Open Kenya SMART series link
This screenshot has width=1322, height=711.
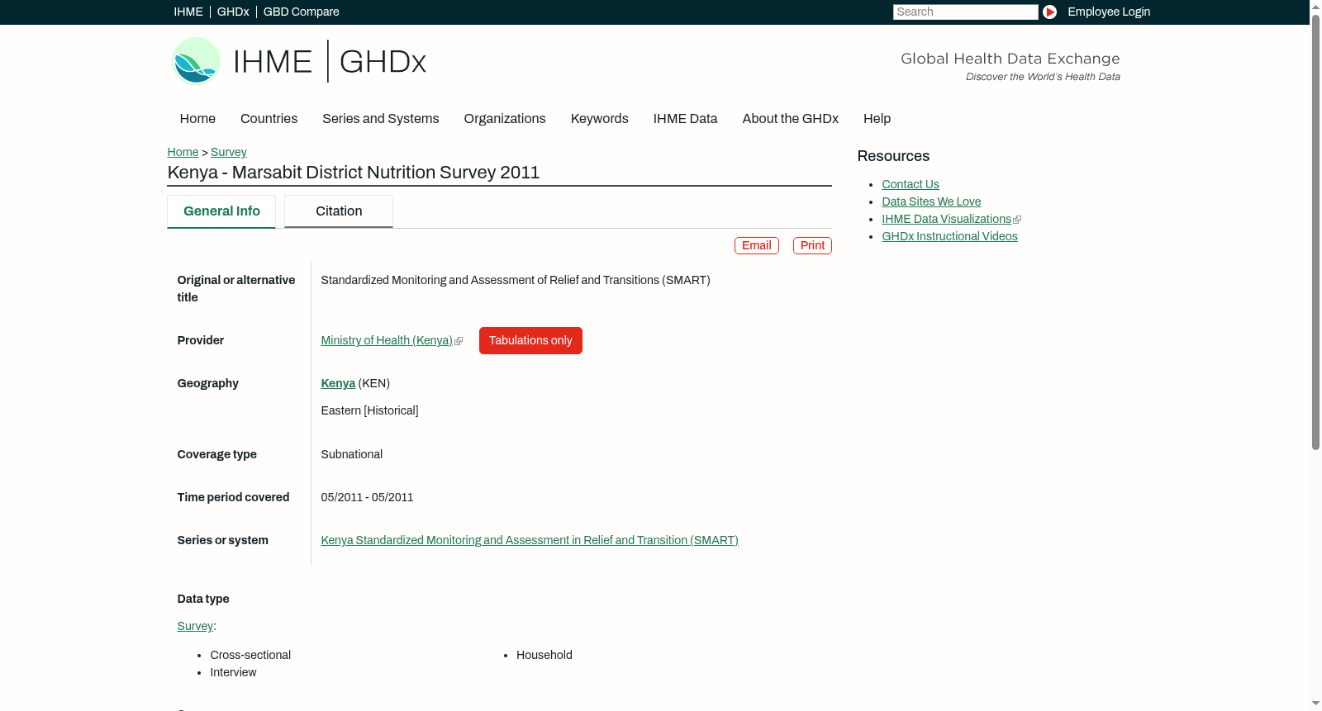tap(530, 540)
